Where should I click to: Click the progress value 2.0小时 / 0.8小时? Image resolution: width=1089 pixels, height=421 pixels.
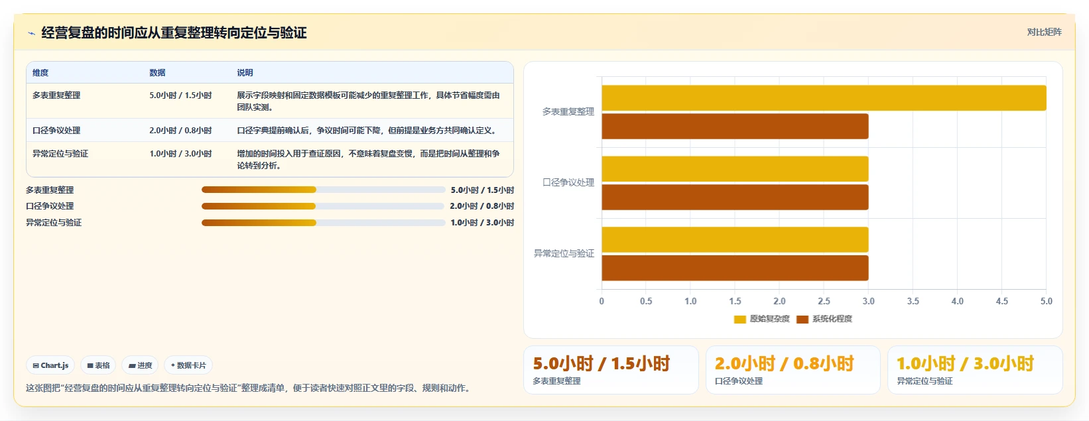(x=481, y=206)
